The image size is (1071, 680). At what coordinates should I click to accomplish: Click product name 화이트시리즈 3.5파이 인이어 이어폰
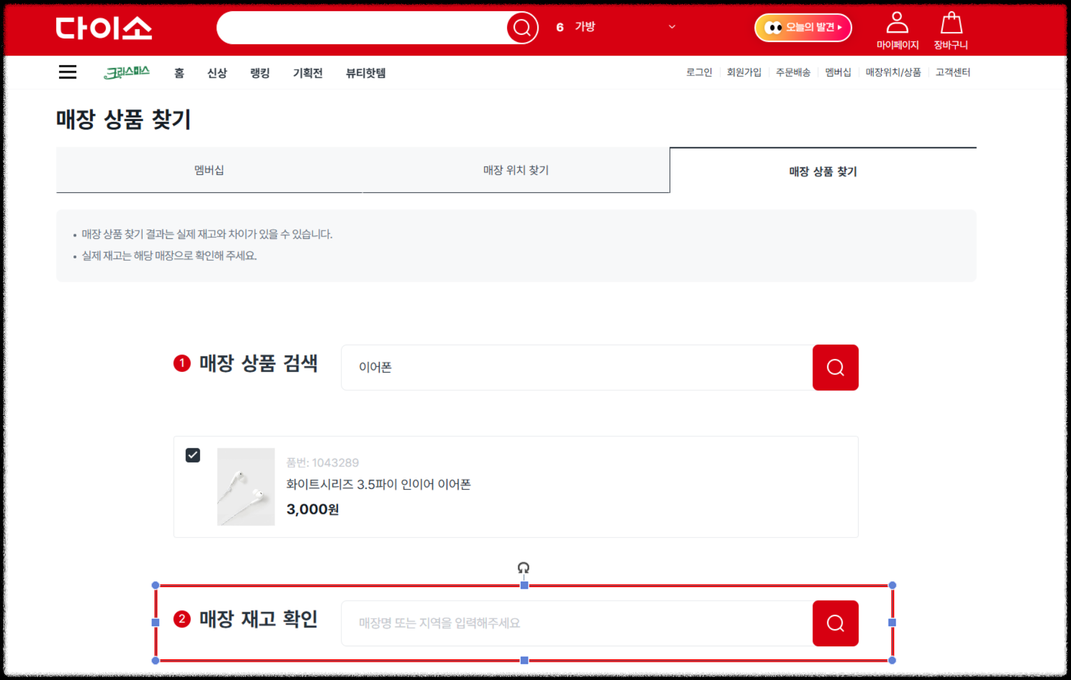[379, 484]
